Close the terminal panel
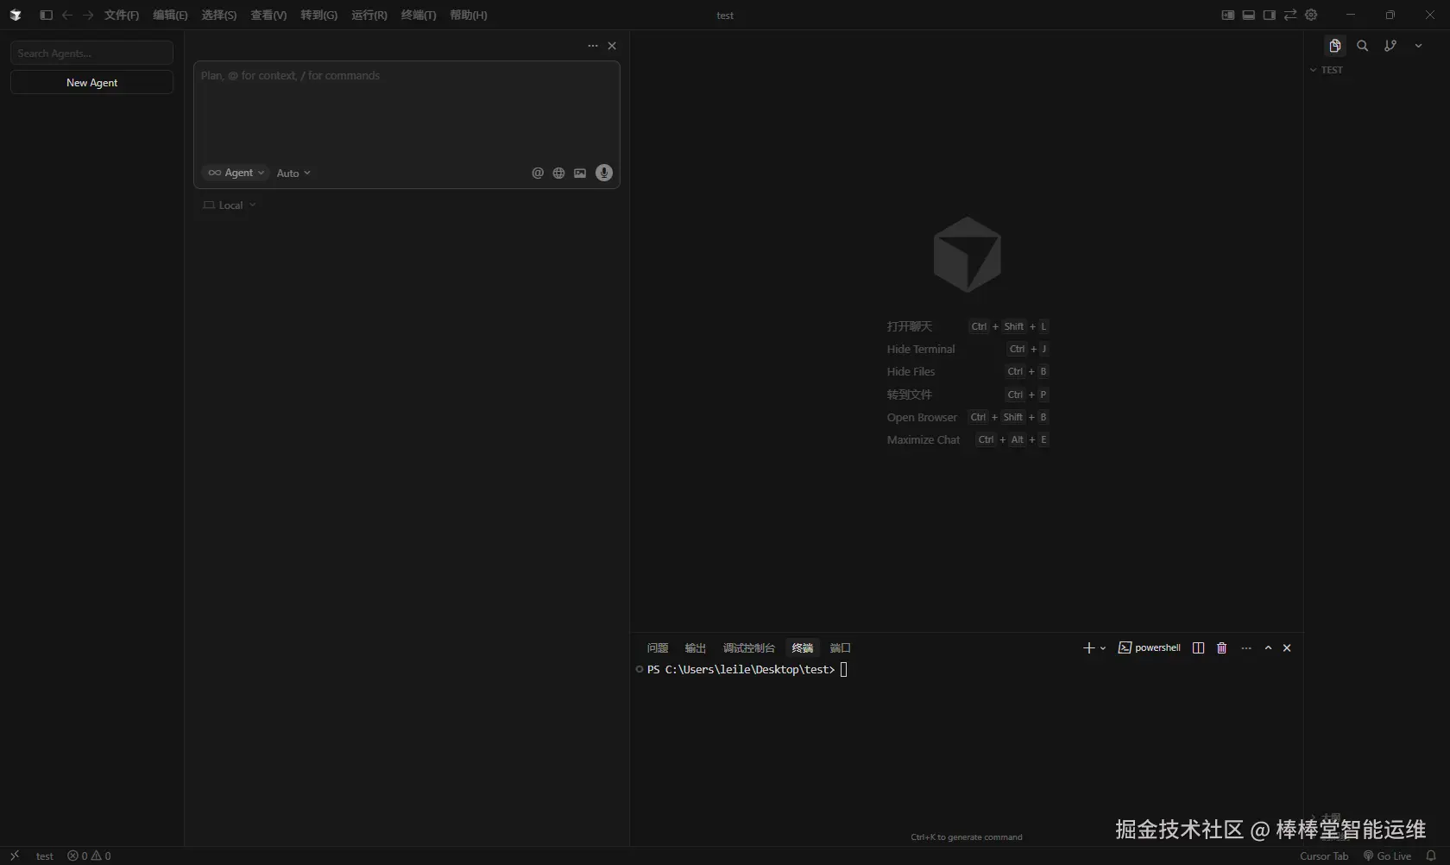Image resolution: width=1450 pixels, height=865 pixels. [1287, 647]
